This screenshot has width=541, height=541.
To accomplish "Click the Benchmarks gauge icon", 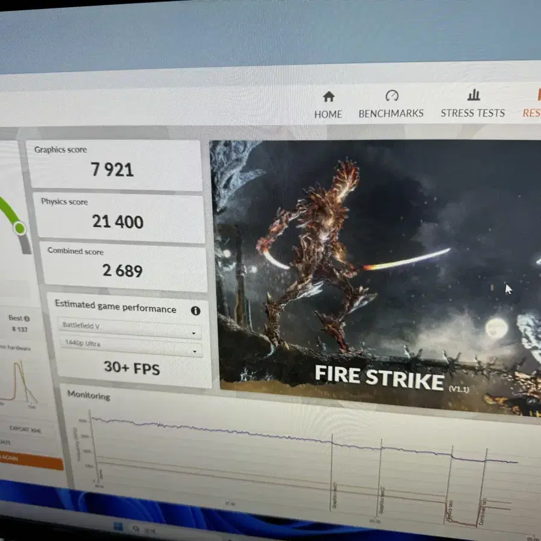I will [392, 96].
